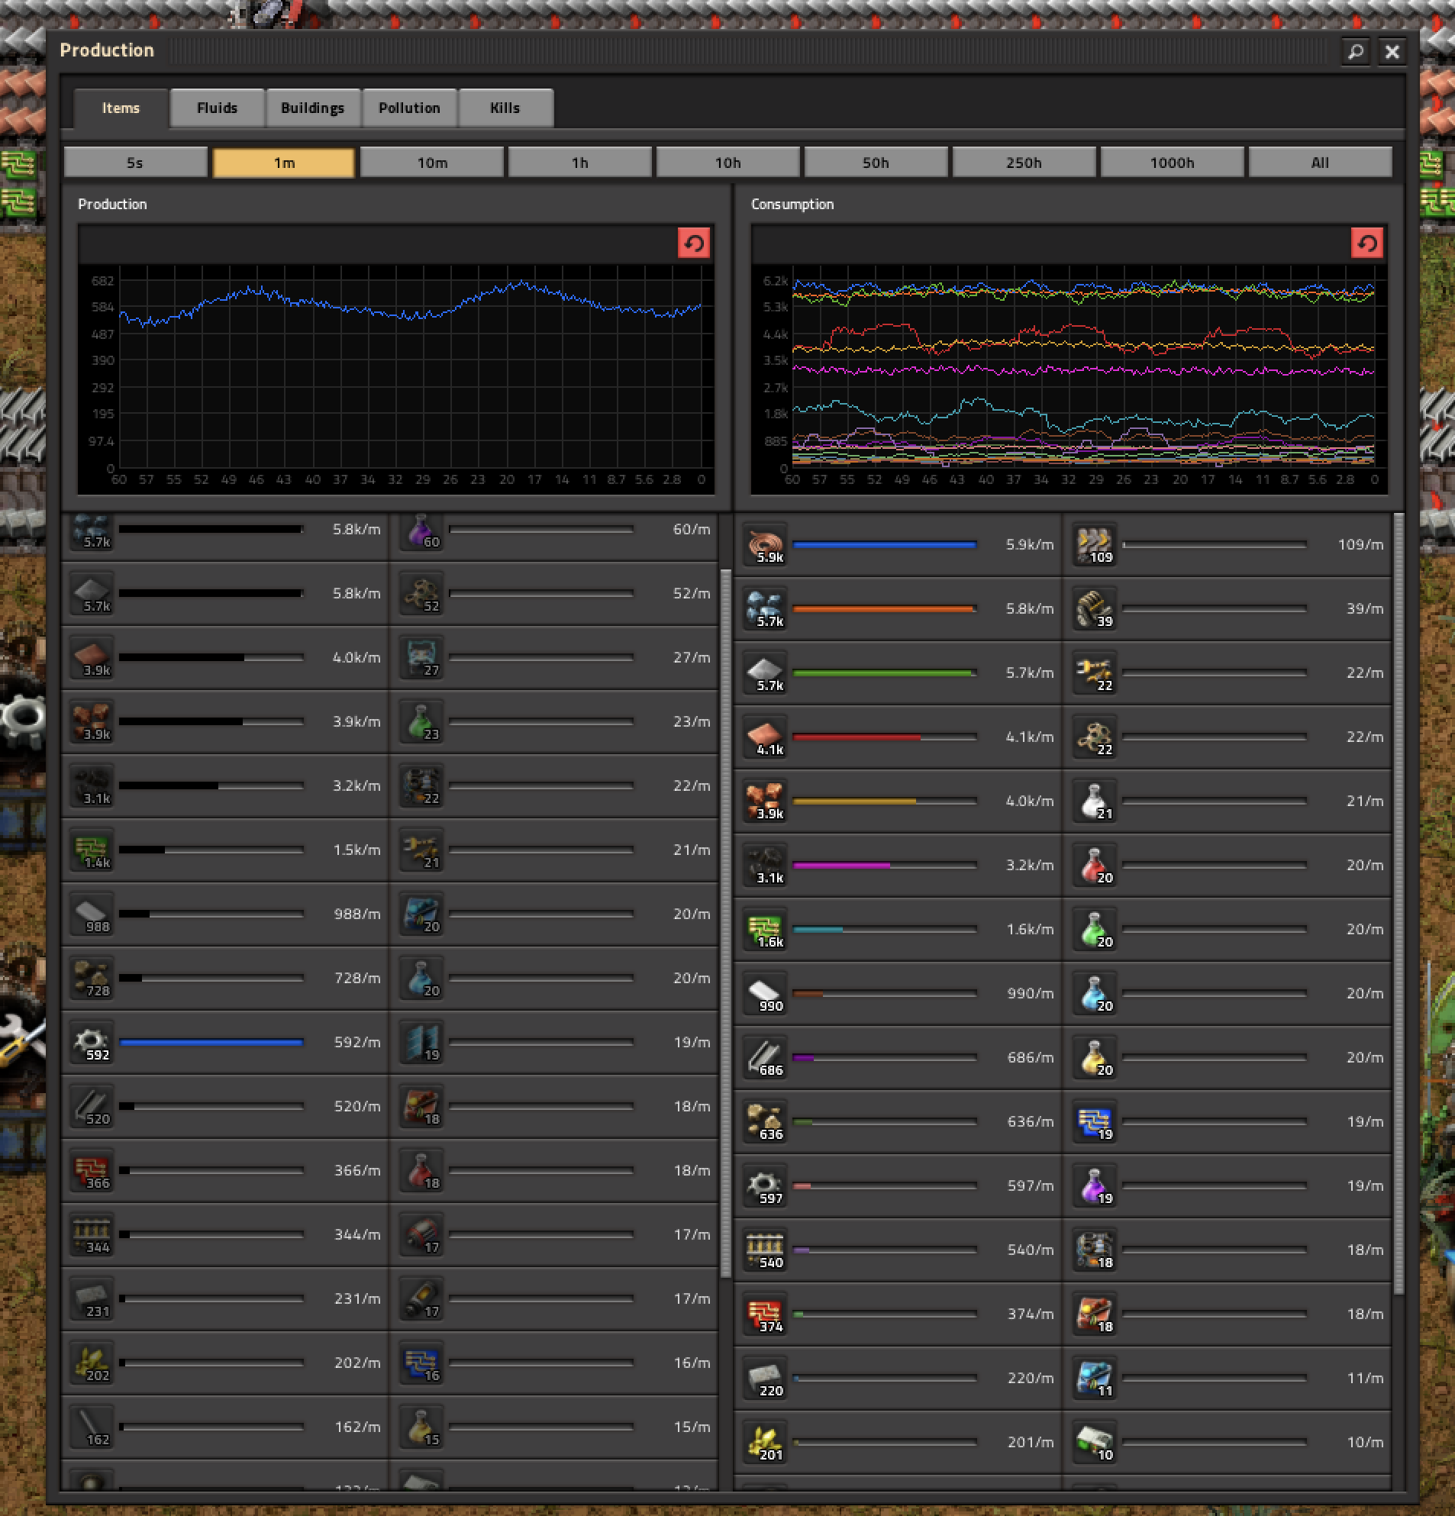The image size is (1455, 1516).
Task: Select the advanced circuit icon at 366/m in production
Action: 92,1171
